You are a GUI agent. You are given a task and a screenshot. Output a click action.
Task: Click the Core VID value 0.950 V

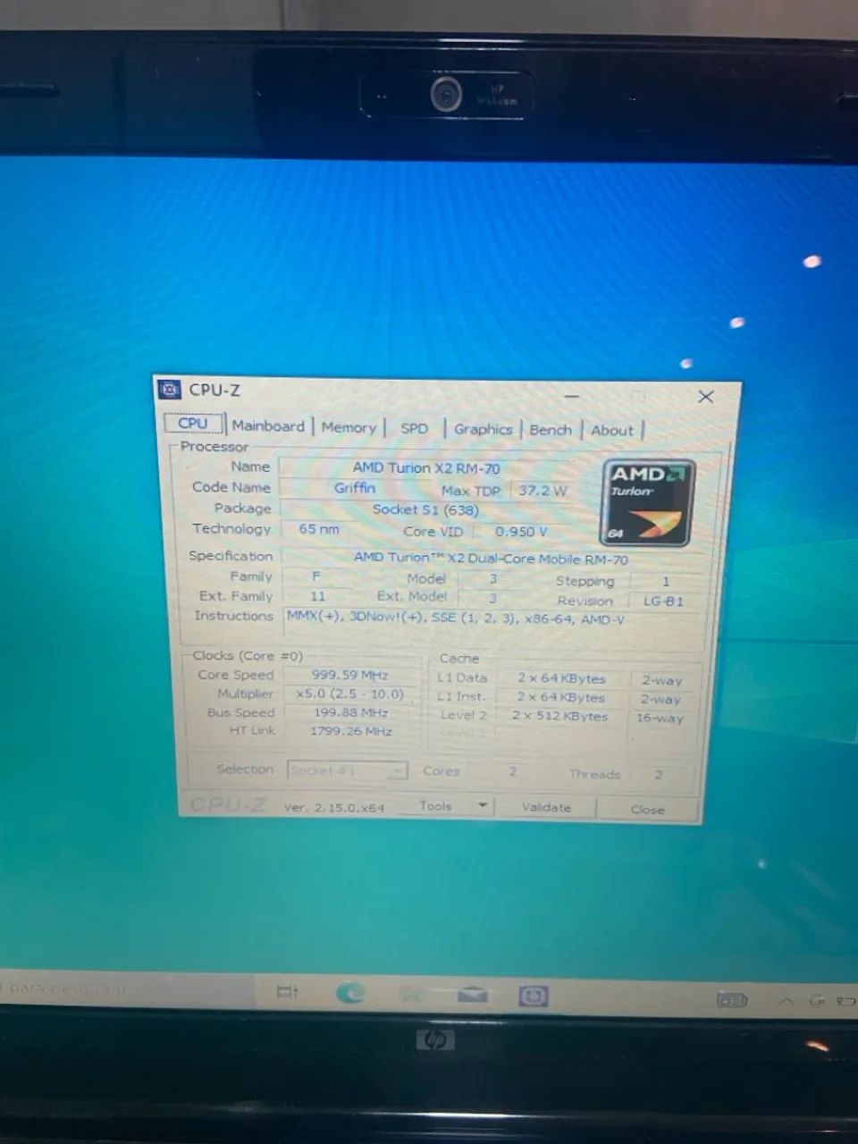[x=521, y=532]
